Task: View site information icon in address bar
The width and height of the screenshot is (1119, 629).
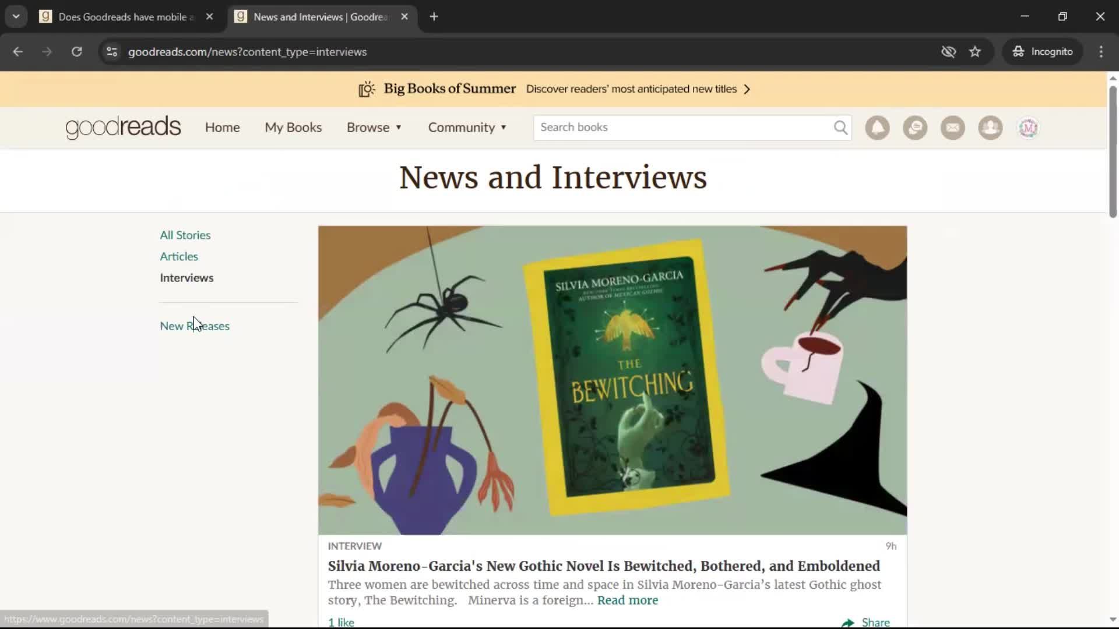Action: click(x=112, y=52)
